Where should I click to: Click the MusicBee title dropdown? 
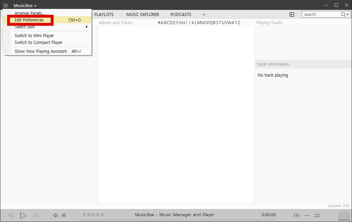(x=25, y=5)
